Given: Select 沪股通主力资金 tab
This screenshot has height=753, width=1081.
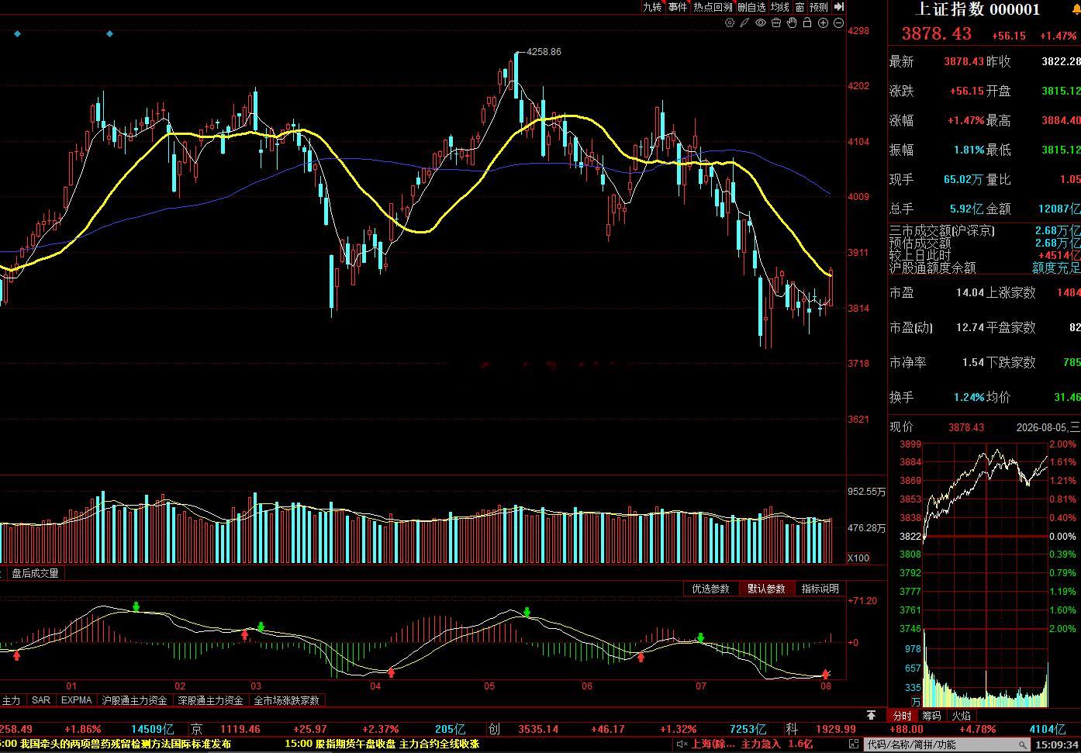Looking at the screenshot, I should 135,700.
